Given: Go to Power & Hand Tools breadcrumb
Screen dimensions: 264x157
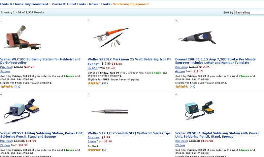Looking at the screenshot, I should (x=68, y=4).
